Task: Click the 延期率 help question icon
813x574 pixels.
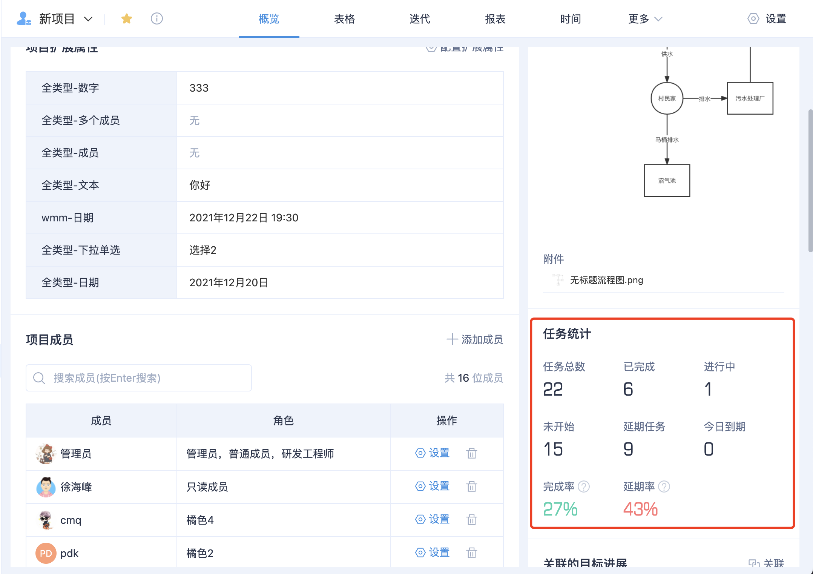Action: point(664,487)
